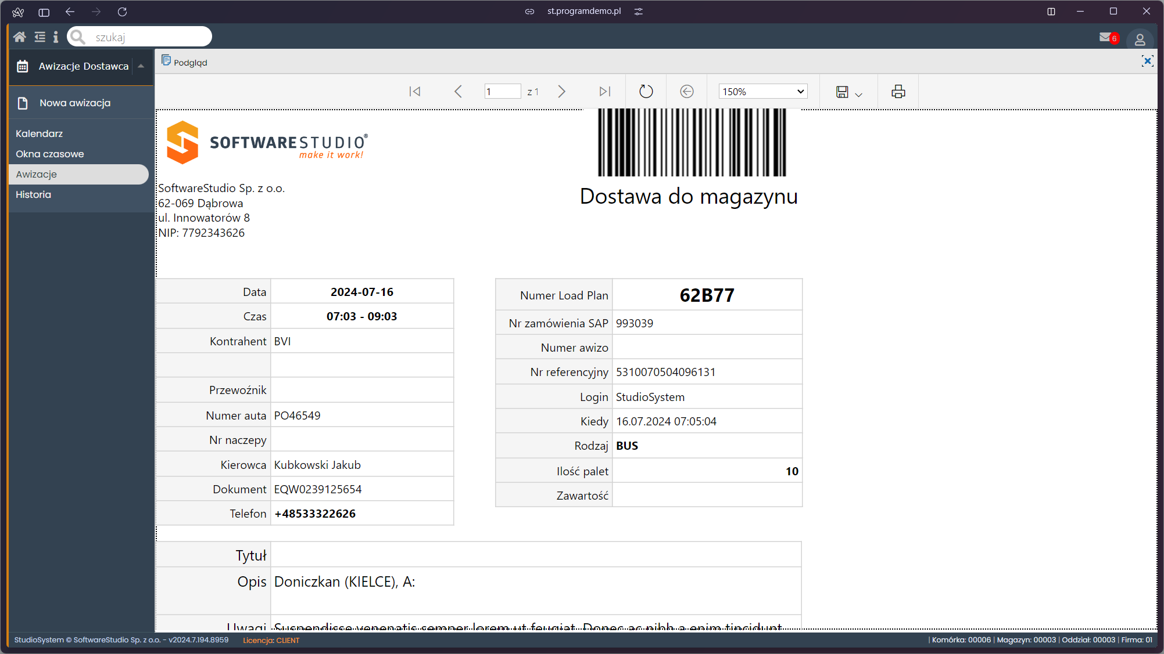
Task: Select Okna czasowe menu item
Action: 50,154
